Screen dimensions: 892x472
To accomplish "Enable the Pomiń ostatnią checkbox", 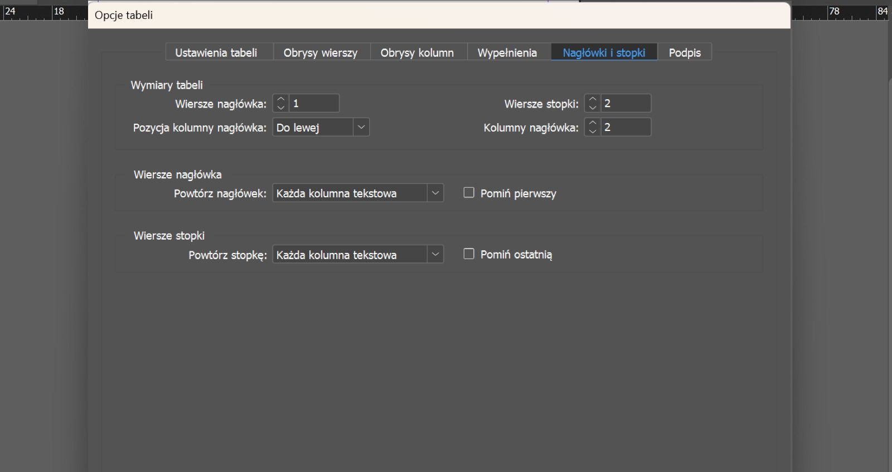I will (469, 254).
